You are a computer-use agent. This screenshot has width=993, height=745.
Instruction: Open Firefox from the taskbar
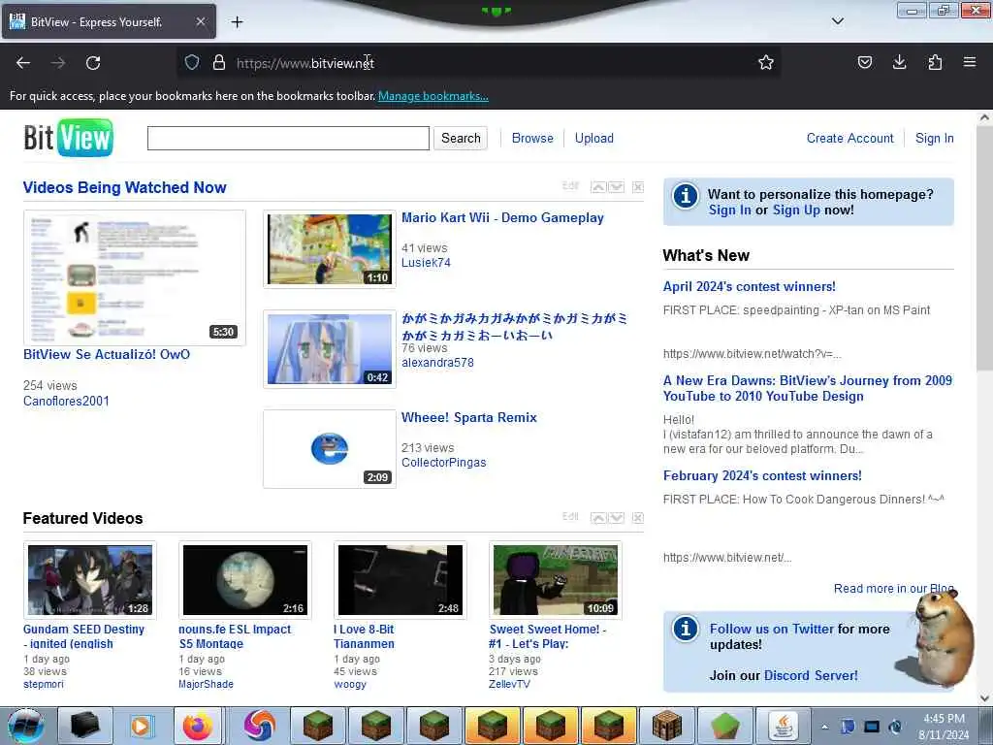coord(198,726)
